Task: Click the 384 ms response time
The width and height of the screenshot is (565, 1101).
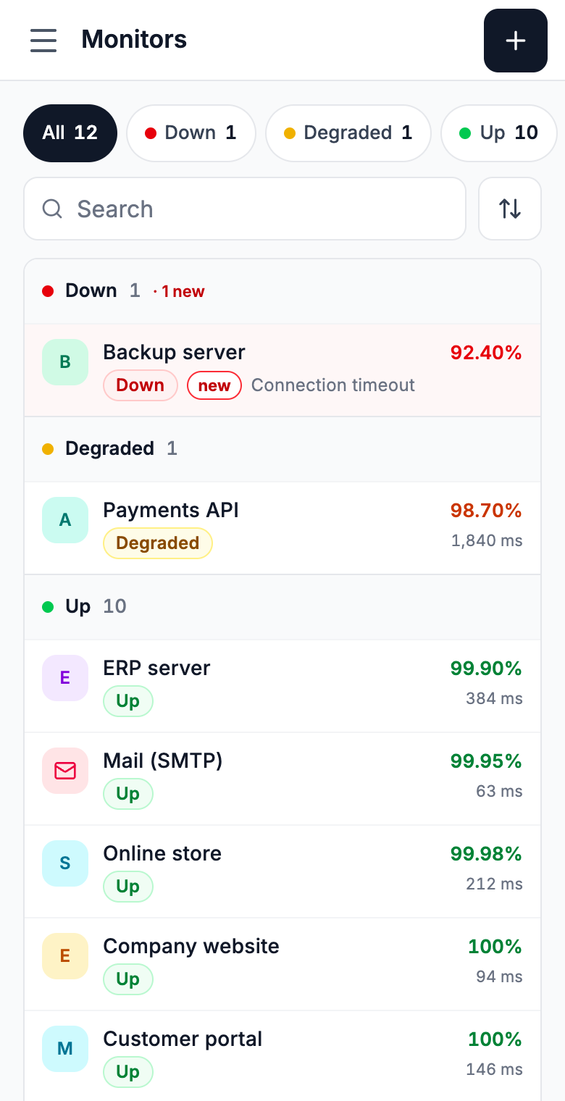Action: point(494,698)
